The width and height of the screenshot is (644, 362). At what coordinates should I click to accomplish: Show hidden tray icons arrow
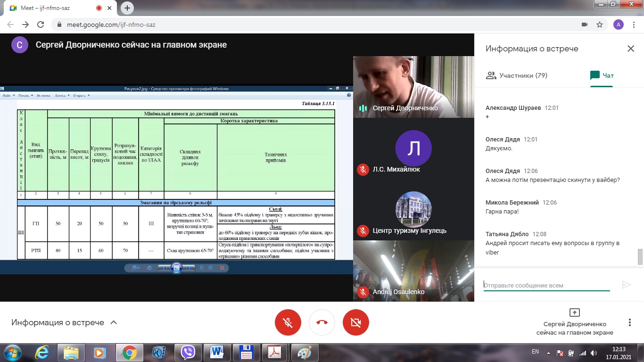[x=549, y=352]
